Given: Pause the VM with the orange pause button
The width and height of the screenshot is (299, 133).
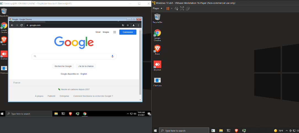Looking at the screenshot, I should (x=168, y=8).
